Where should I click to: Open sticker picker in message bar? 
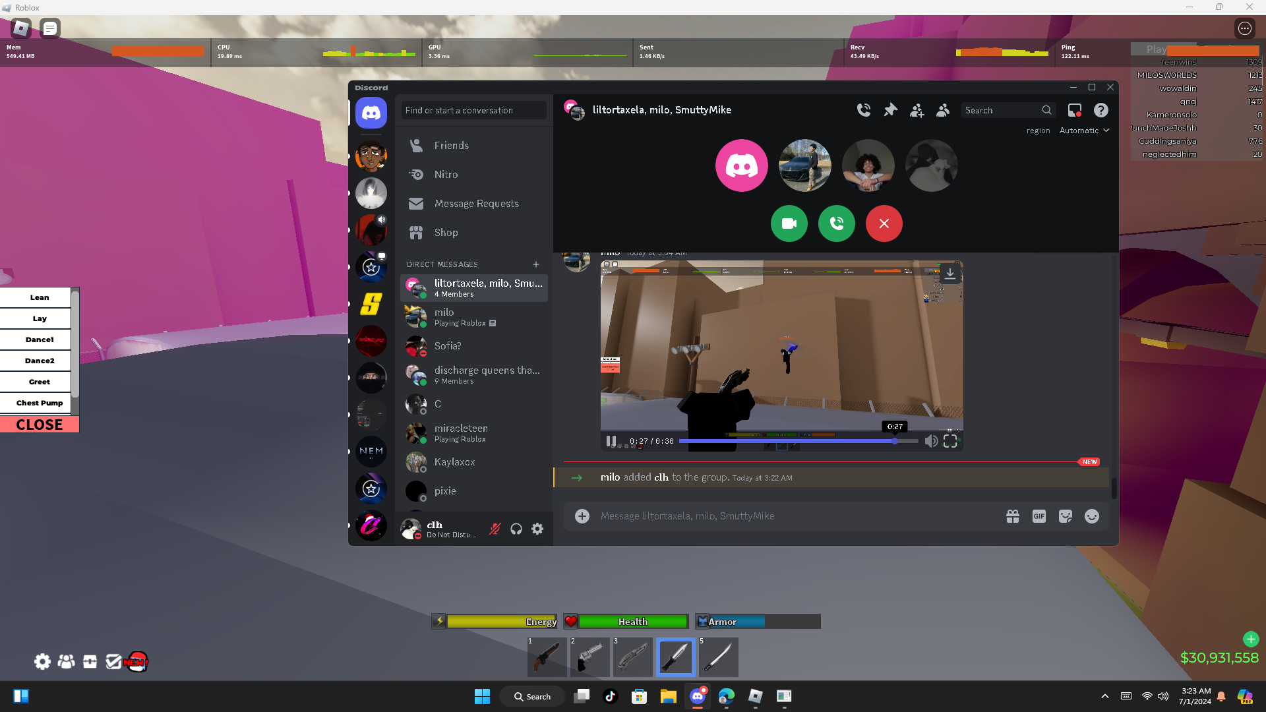point(1066,516)
